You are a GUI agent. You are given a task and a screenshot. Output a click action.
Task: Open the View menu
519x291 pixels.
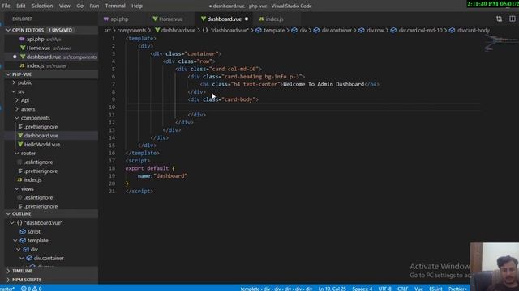point(65,6)
